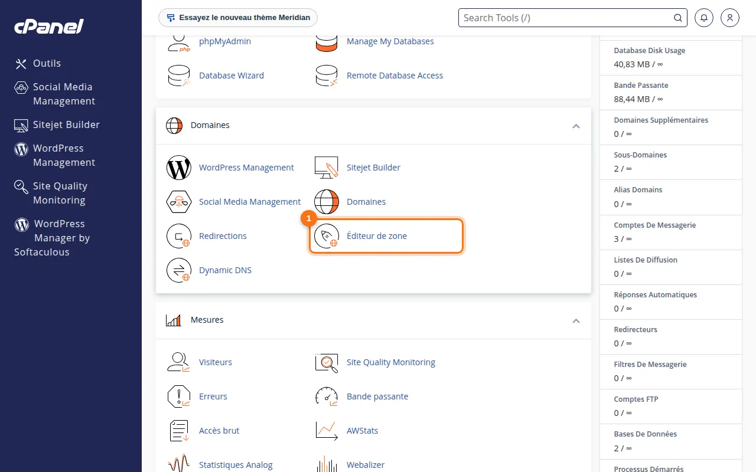756x472 pixels.
Task: Click the Bande passante gauge icon
Action: (327, 396)
